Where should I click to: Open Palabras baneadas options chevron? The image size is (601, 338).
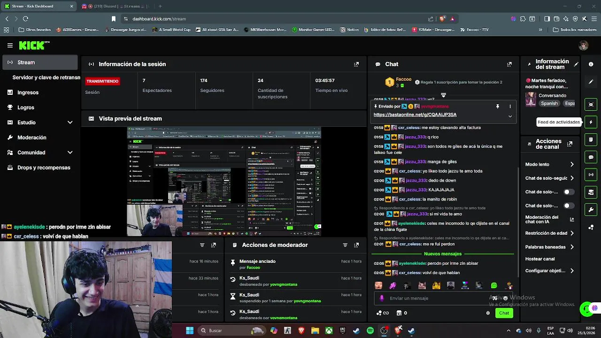[572, 247]
